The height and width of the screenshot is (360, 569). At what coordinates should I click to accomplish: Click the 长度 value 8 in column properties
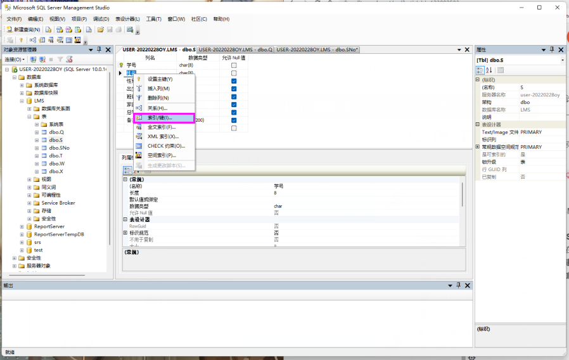275,193
